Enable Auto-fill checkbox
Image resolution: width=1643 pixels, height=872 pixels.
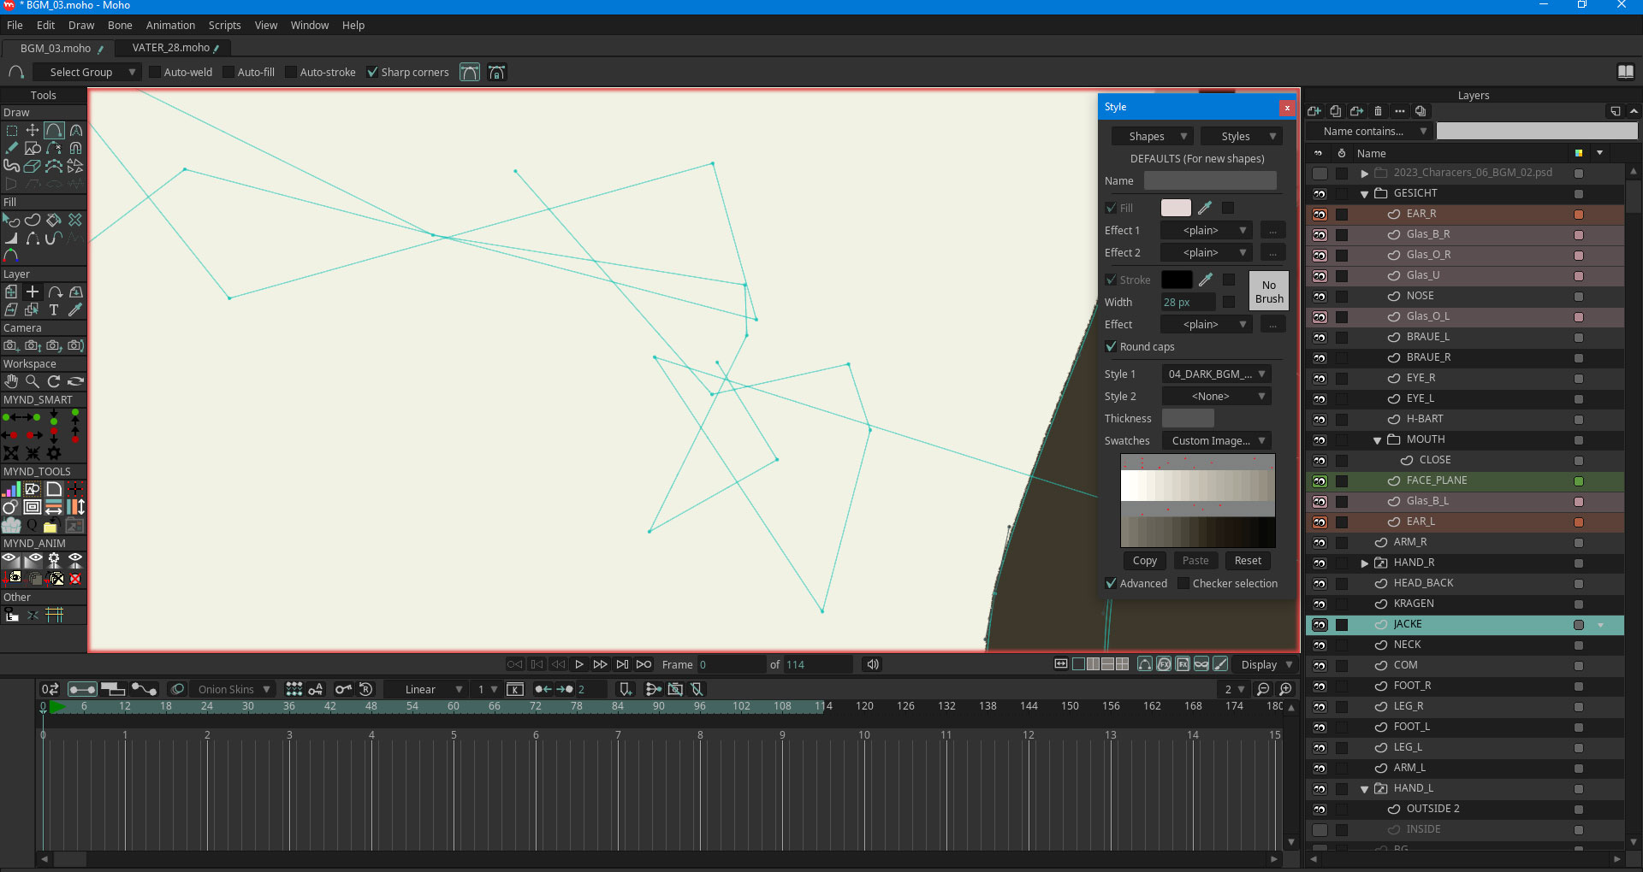(x=228, y=72)
